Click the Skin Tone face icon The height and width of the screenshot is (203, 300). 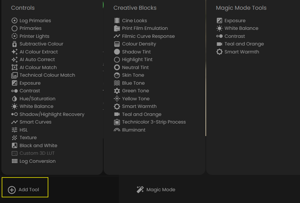[x=117, y=75]
